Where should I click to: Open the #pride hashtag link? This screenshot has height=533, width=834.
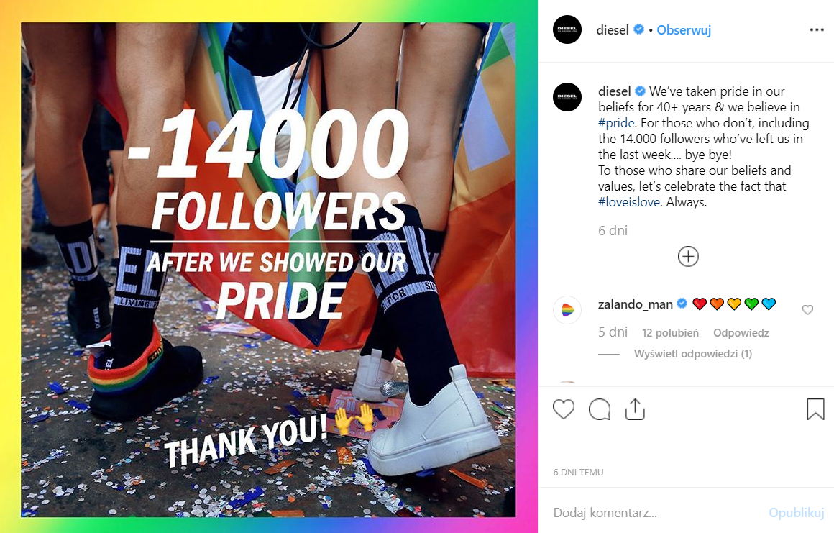coord(616,123)
